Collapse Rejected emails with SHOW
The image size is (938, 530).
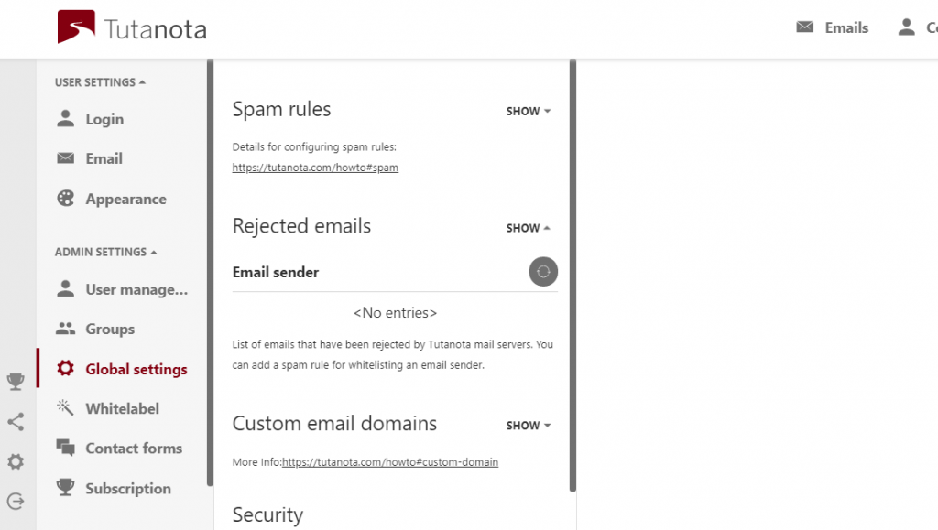(529, 228)
